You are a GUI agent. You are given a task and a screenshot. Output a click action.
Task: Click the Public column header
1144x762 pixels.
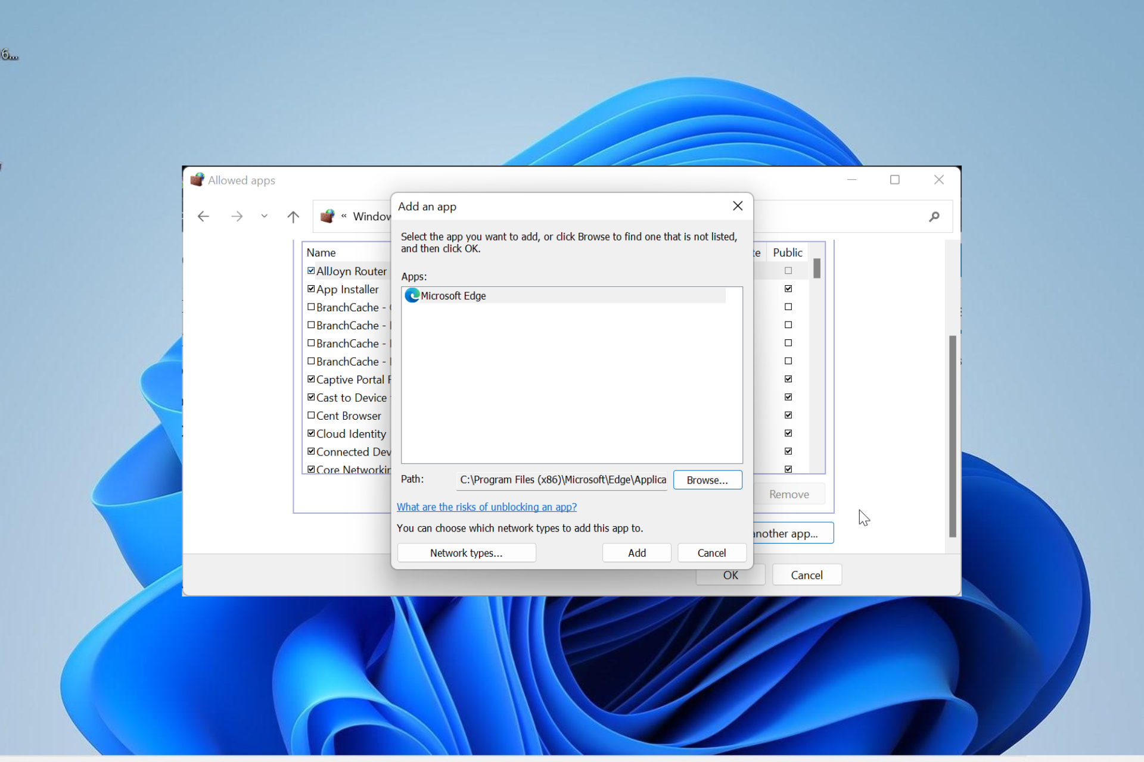787,252
